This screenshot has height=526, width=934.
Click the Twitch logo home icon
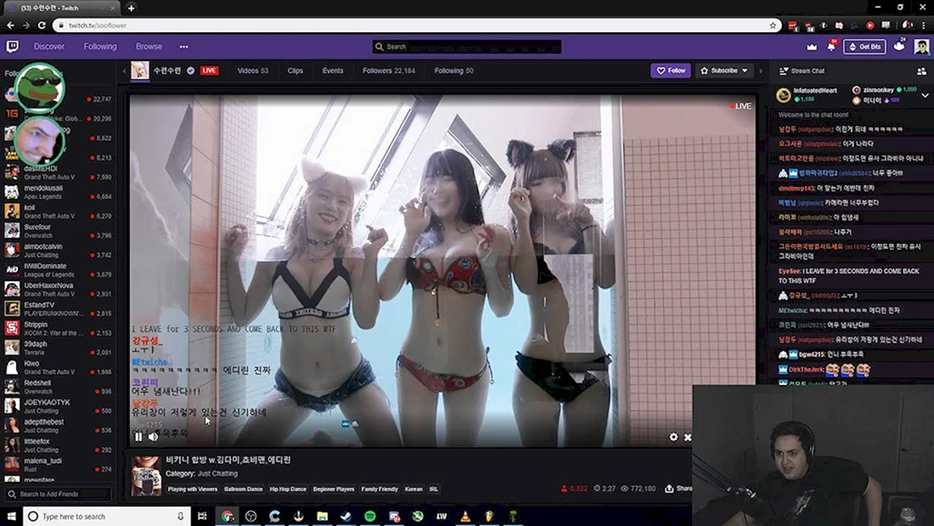click(12, 47)
